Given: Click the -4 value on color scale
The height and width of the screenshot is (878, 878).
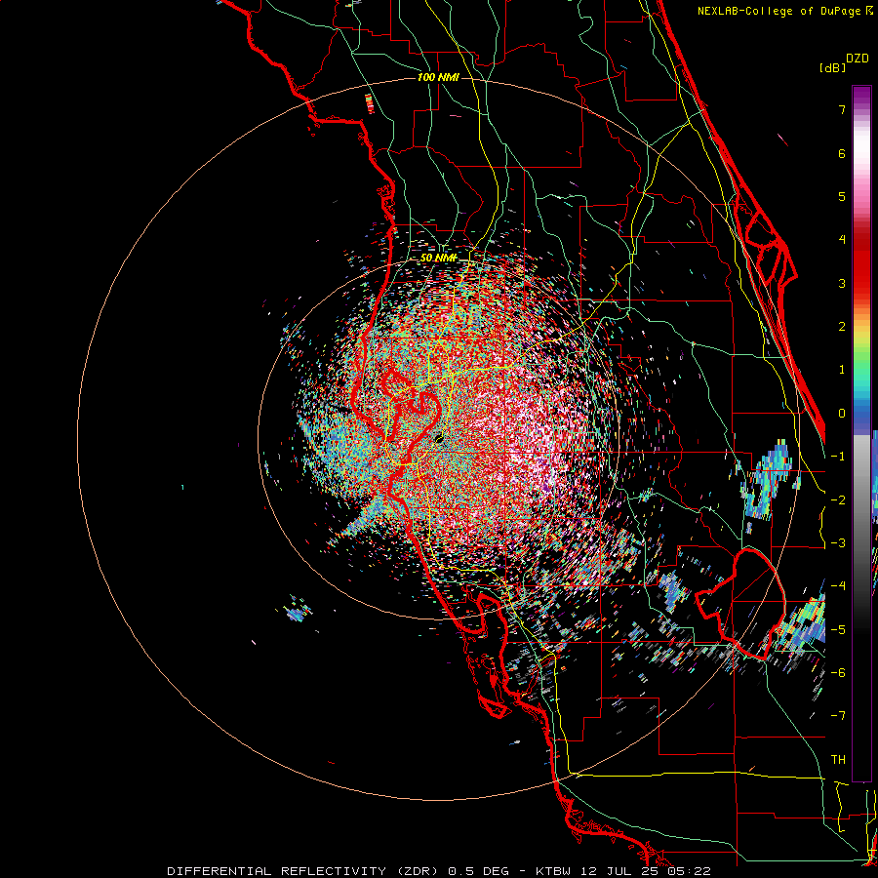Looking at the screenshot, I should (838, 586).
